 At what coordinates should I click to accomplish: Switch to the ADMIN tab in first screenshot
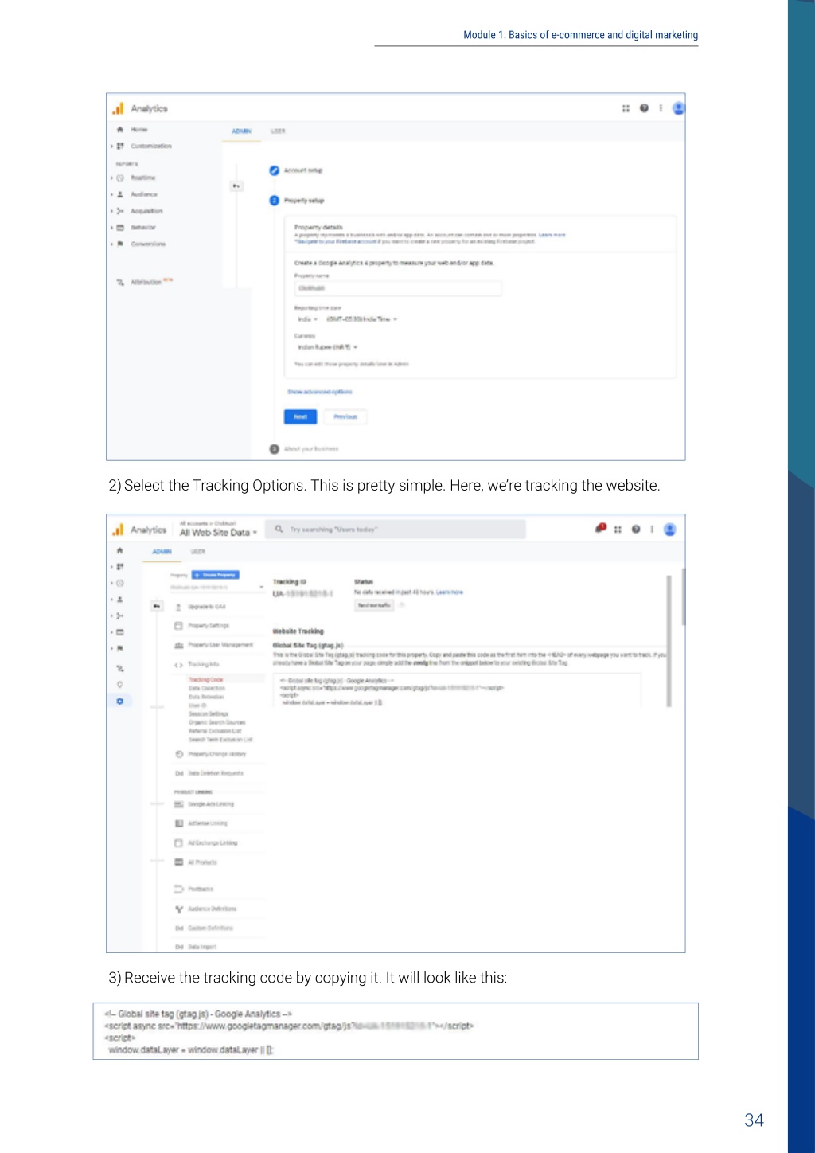(241, 131)
